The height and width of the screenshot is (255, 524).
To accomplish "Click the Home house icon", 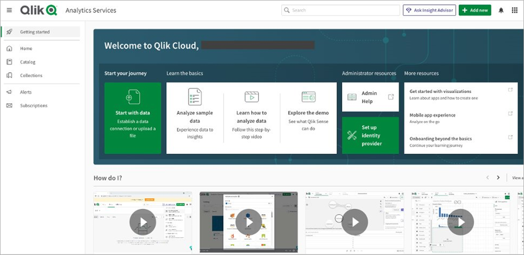I will [9, 49].
